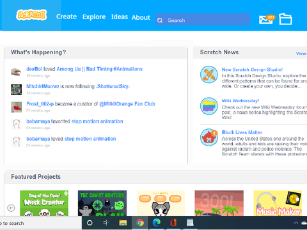Open bobamaya link in the loved entry

[38, 139]
